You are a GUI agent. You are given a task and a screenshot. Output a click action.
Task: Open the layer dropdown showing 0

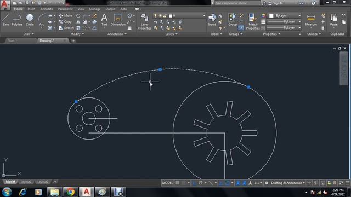point(179,16)
